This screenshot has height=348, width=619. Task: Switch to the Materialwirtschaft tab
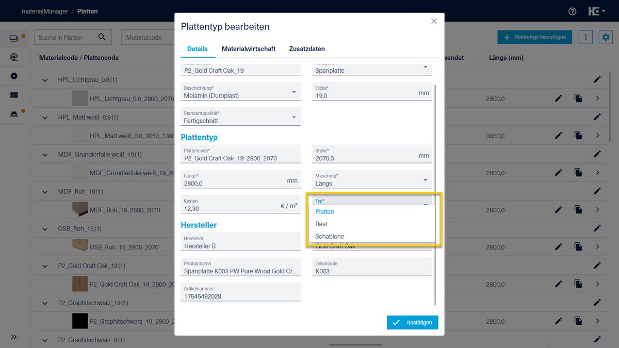pos(249,49)
